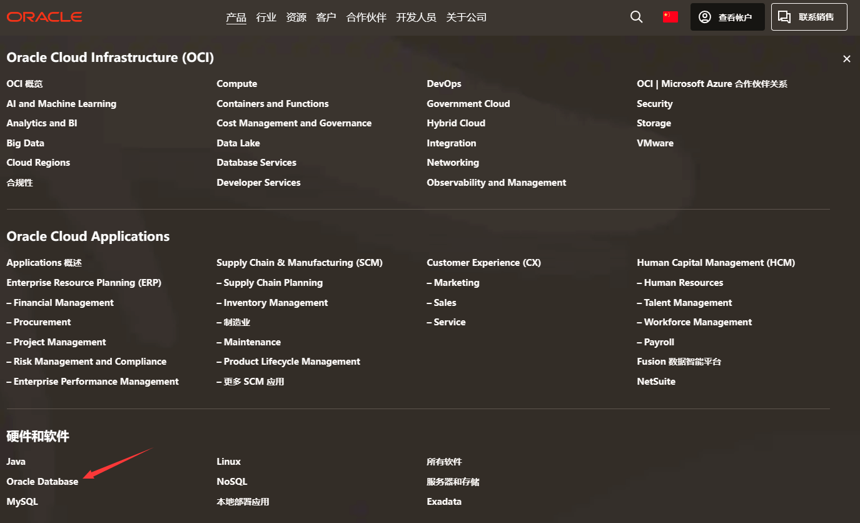
Task: Open Cost Management and Governance
Action: pos(294,123)
